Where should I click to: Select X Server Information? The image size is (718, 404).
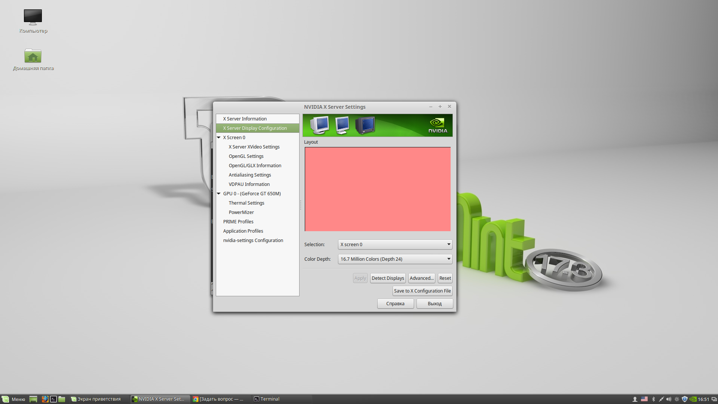257,119
